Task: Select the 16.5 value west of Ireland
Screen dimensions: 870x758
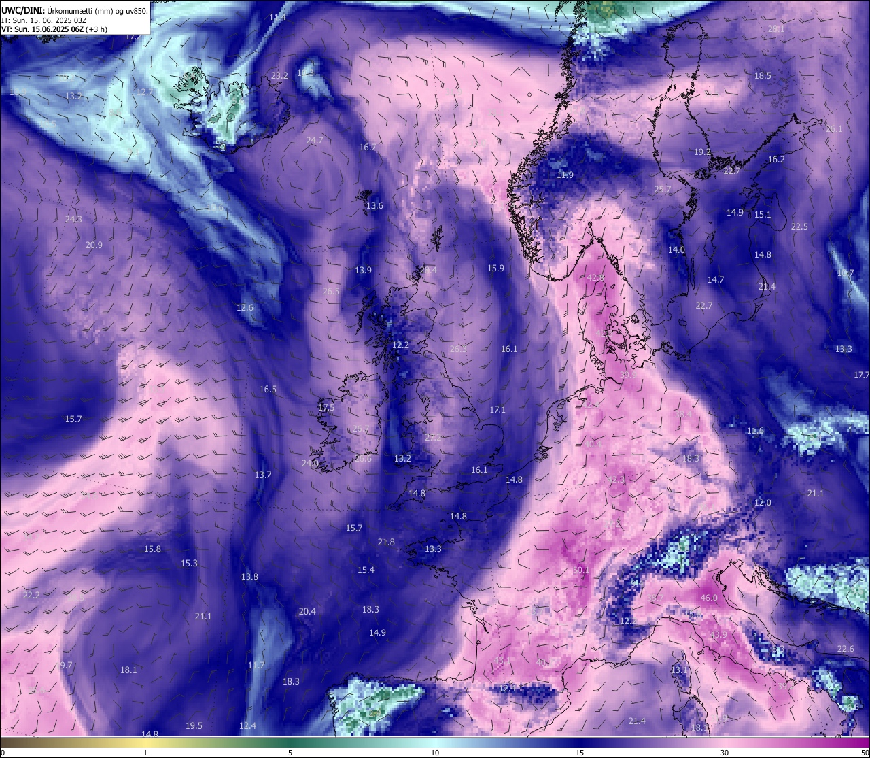Action: 268,390
